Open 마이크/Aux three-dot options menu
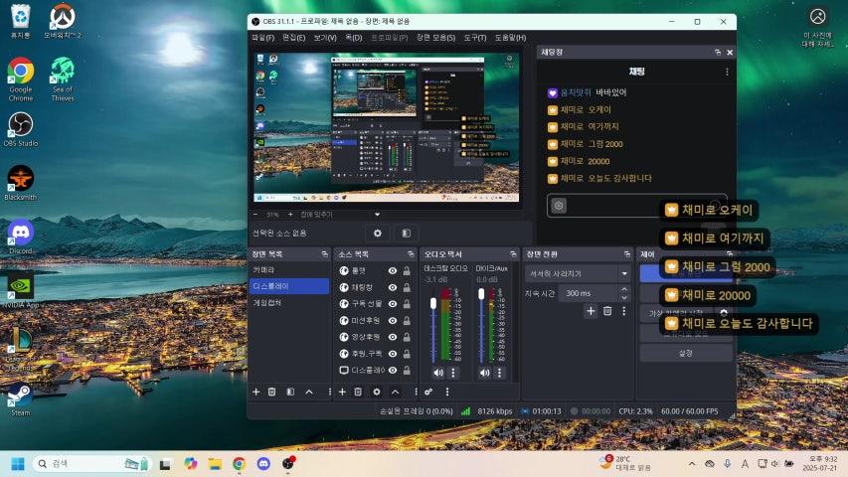The height and width of the screenshot is (477, 848). (x=499, y=373)
